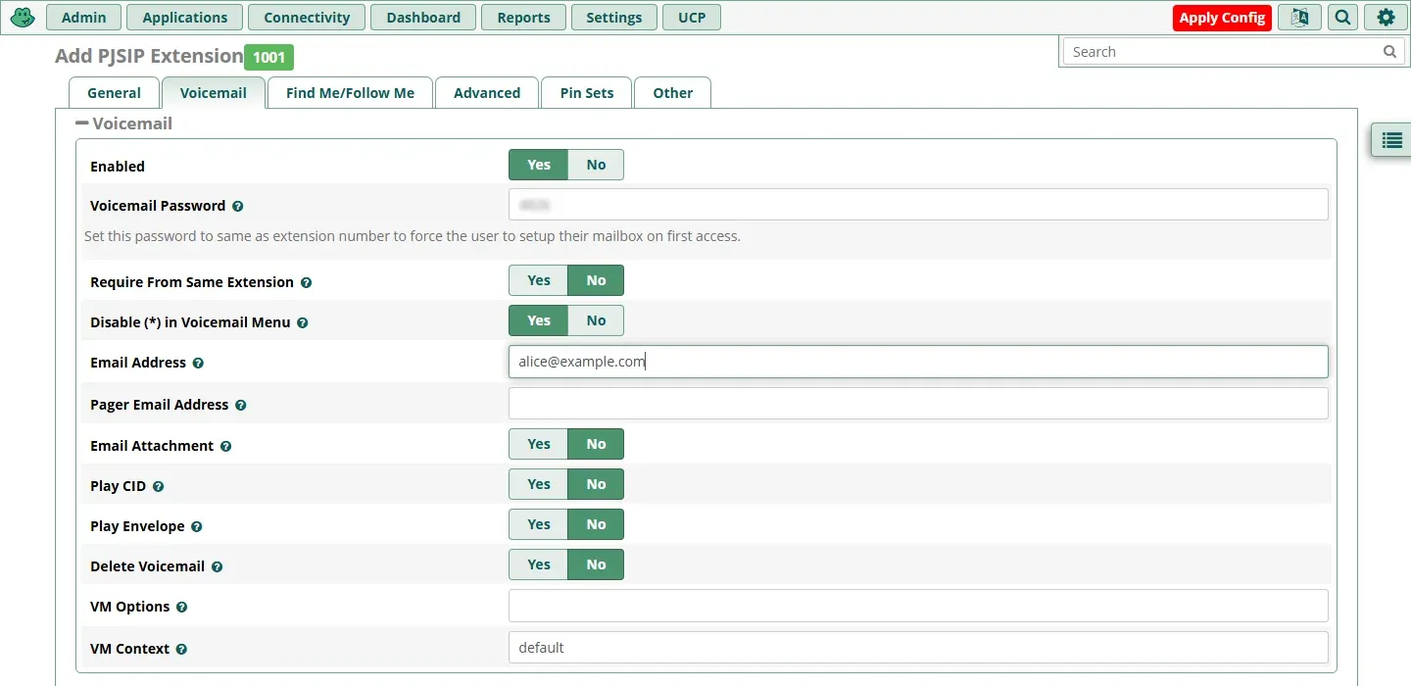Show help for Require From Same Extension
Screen dimensions: 1411x686
(306, 282)
